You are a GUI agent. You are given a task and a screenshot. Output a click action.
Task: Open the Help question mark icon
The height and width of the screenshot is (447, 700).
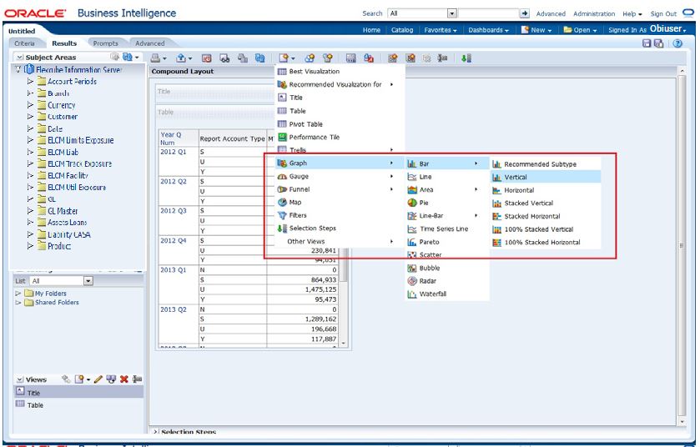point(677,43)
